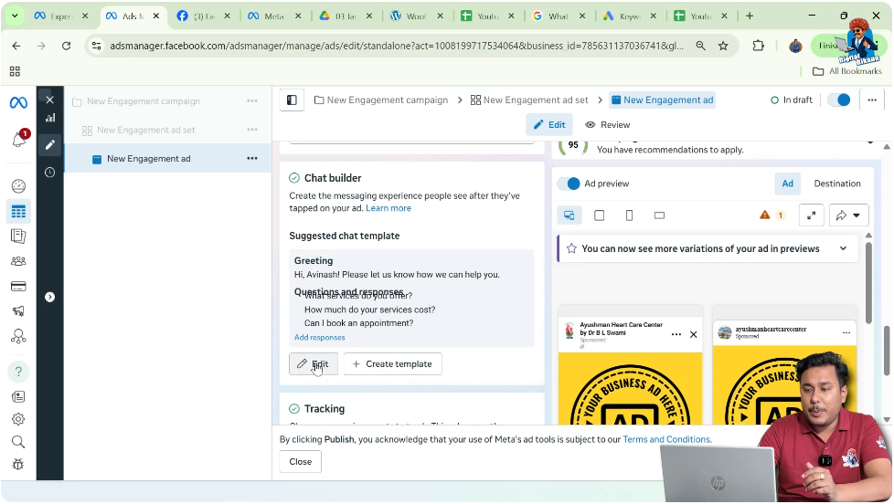Click the Close button at bottom
Viewport: 894px width, 504px height.
coord(301,461)
